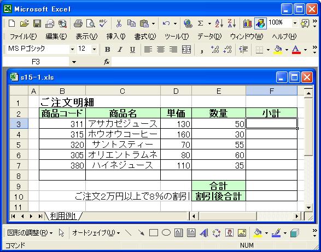The width and height of the screenshot is (321, 252).
Task: Click the オートシェイプ button
Action: point(96,233)
